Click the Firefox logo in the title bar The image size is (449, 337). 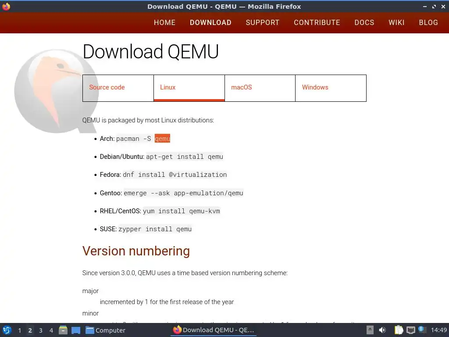tap(6, 6)
